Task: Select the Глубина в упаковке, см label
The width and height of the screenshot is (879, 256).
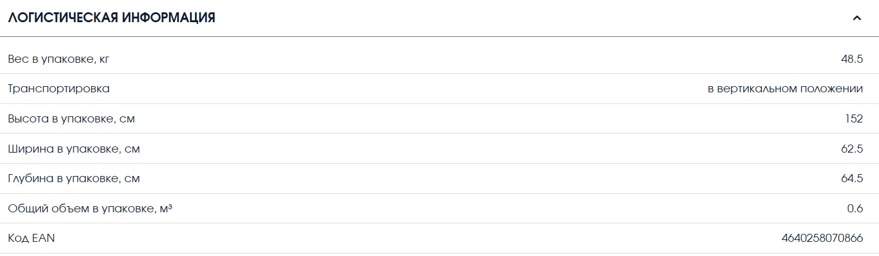Action: [74, 178]
